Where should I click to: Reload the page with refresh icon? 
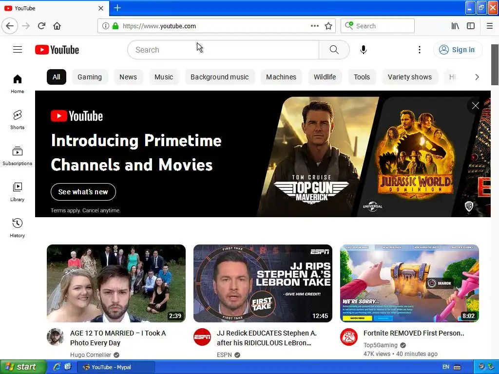[41, 26]
